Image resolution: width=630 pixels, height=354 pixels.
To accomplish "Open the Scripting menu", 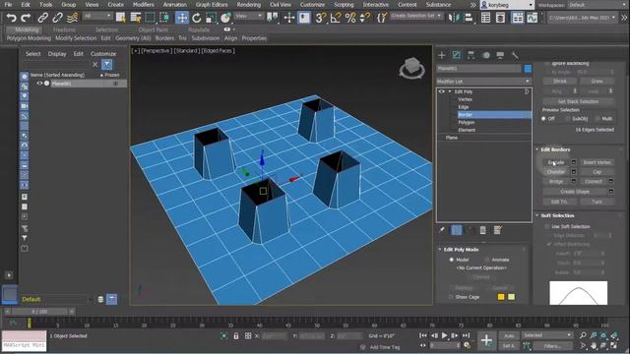I will pyautogui.click(x=344, y=4).
